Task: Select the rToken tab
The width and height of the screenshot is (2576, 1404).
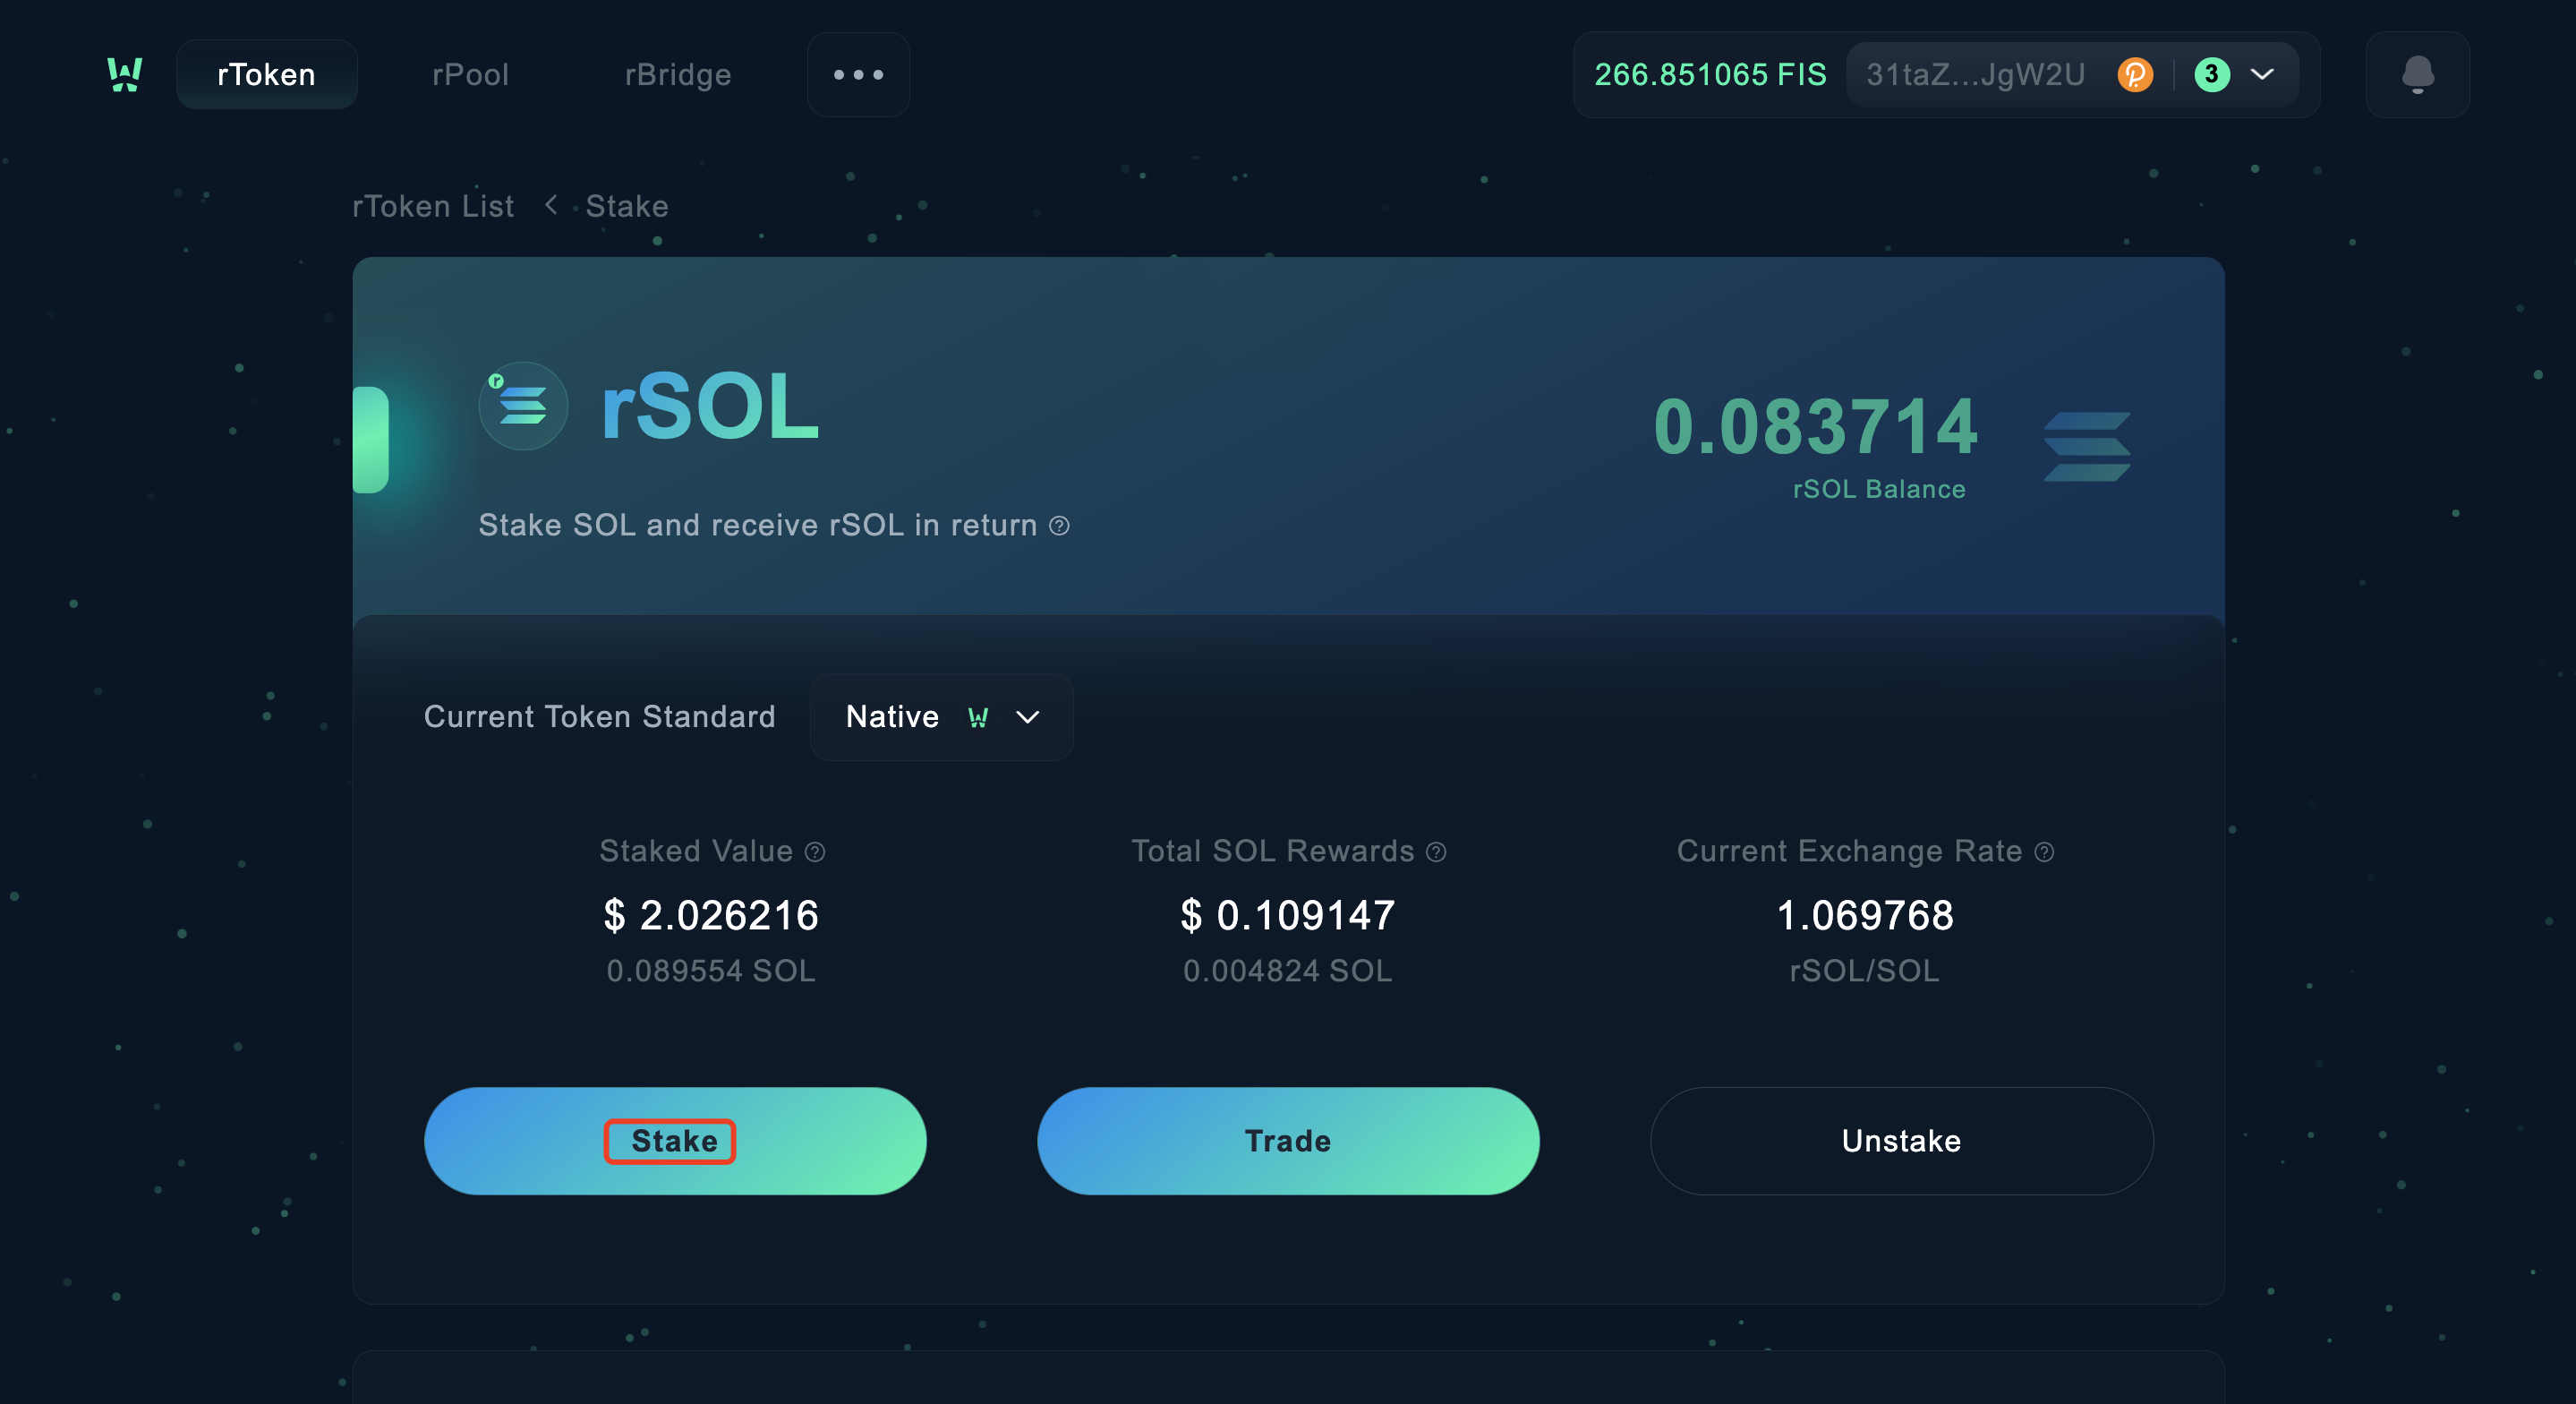Action: pyautogui.click(x=266, y=75)
